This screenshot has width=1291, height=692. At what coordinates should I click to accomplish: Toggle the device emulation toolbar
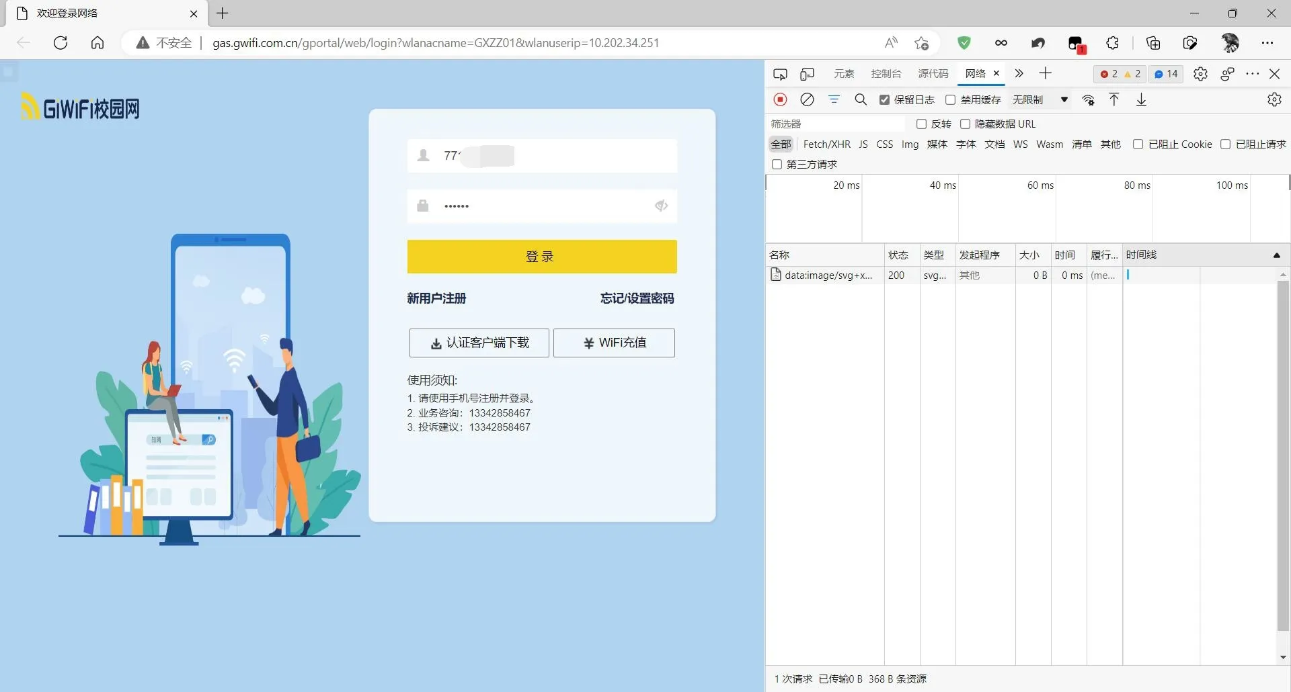(x=807, y=74)
